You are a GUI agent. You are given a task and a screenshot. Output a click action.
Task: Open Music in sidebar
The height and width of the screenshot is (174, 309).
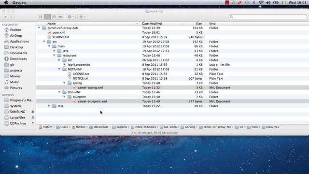[14, 82]
